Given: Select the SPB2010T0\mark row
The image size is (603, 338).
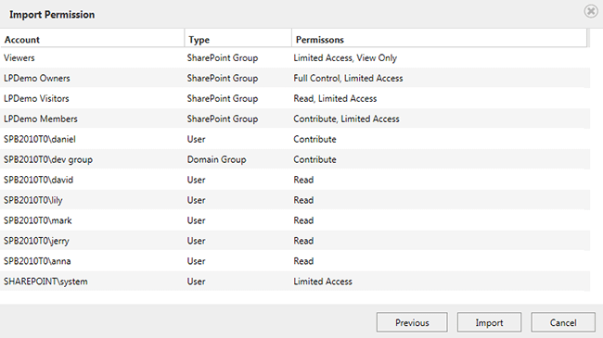Looking at the screenshot, I should tap(295, 220).
